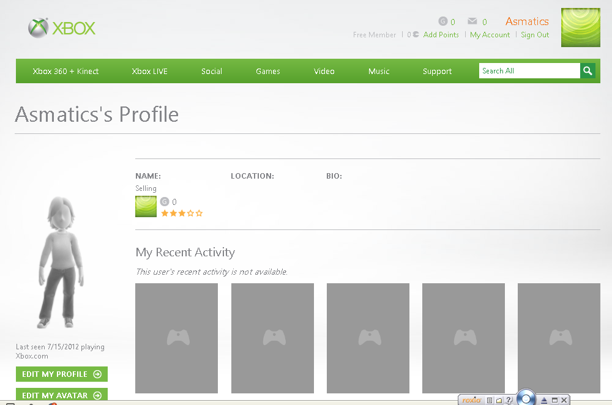
Task: Click the first reputation star
Action: [x=165, y=213]
